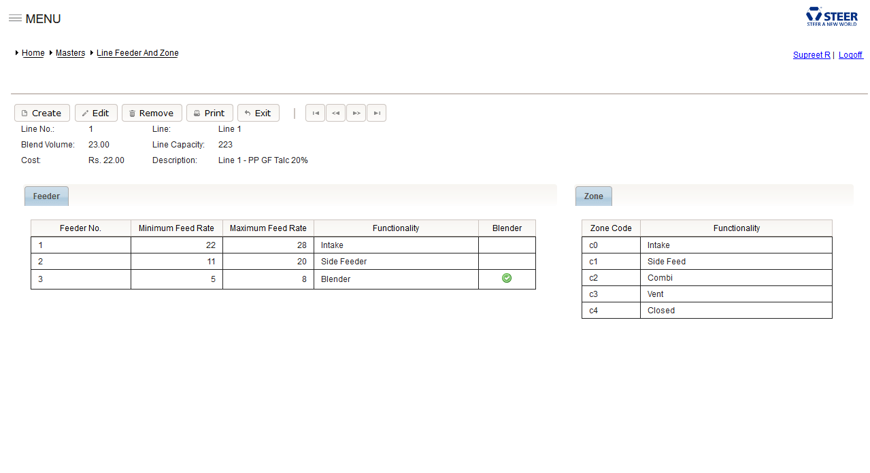Click the Print button
The width and height of the screenshot is (870, 473).
tap(210, 113)
